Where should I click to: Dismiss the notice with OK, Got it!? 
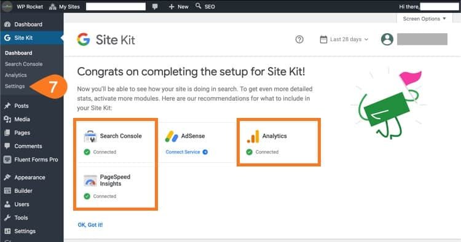point(90,225)
